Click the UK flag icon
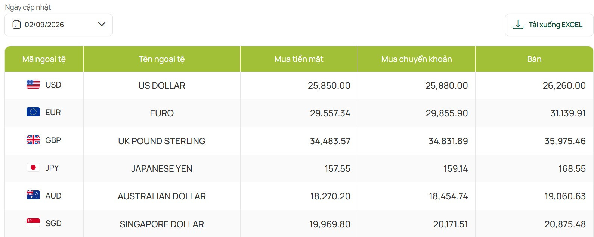 (33, 140)
